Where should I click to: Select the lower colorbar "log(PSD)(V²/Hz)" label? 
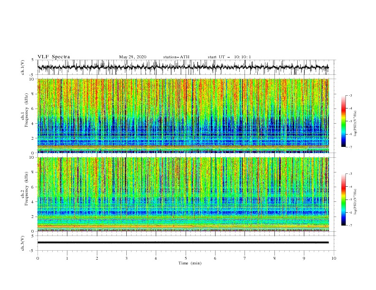355,201
